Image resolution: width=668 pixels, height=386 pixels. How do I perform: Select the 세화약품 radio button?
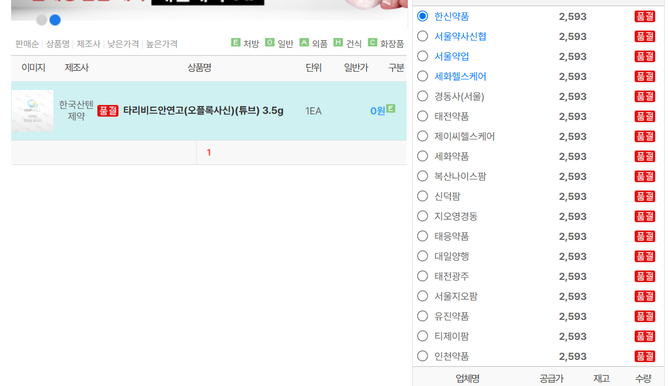coord(423,156)
